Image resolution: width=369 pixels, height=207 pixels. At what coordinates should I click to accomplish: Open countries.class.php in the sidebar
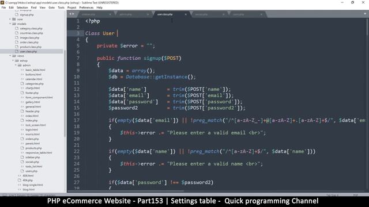(x=31, y=33)
